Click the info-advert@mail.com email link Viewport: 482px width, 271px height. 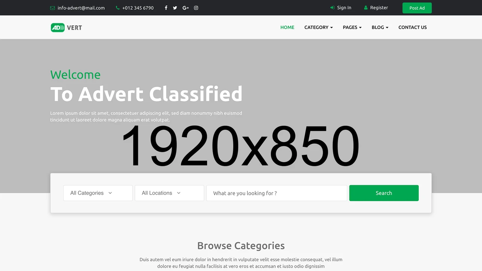[x=81, y=8]
